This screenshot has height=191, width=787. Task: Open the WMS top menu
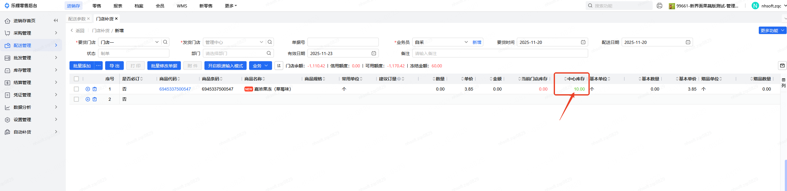point(182,6)
